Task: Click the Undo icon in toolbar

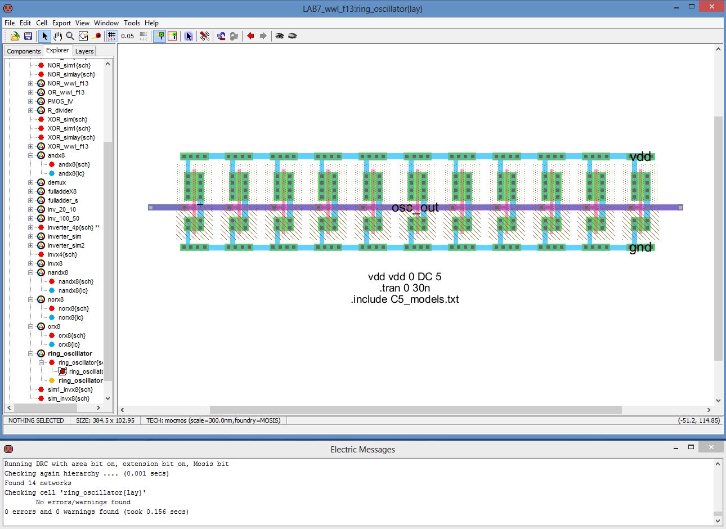Action: click(x=221, y=36)
